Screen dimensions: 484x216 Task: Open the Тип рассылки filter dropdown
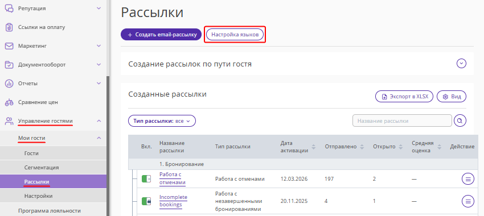tap(162, 121)
